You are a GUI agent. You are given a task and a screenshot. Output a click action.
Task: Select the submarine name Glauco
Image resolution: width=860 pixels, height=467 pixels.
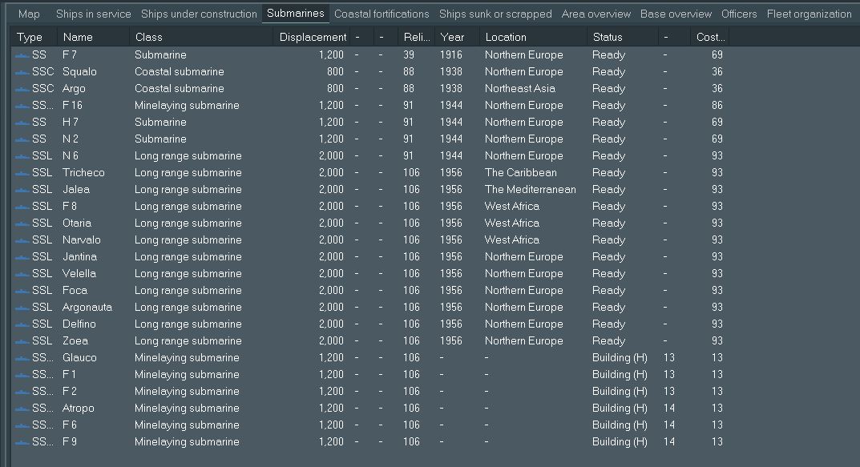pos(79,357)
